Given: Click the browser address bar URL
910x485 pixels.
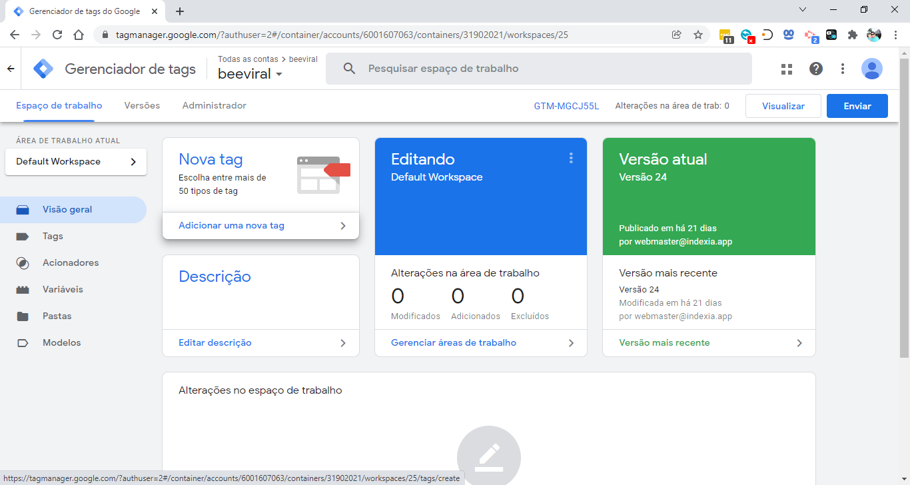Looking at the screenshot, I should coord(342,35).
